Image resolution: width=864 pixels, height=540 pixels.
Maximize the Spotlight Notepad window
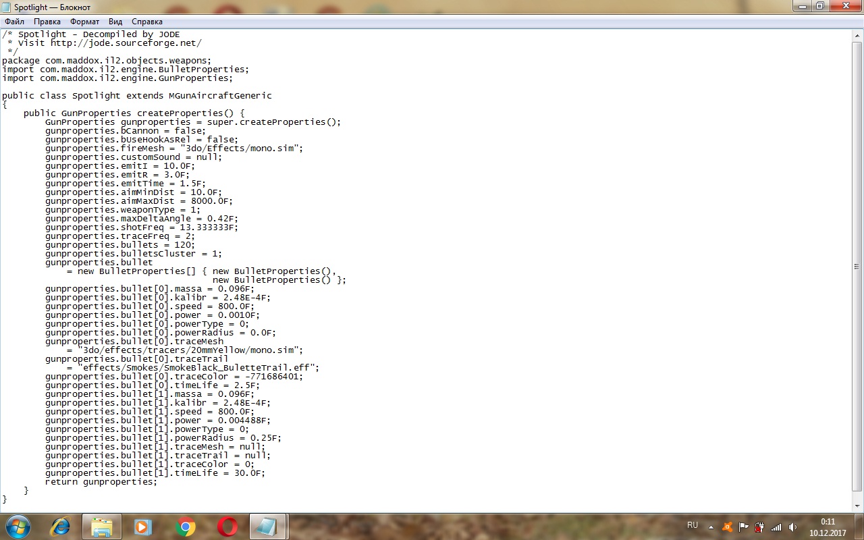pyautogui.click(x=819, y=6)
